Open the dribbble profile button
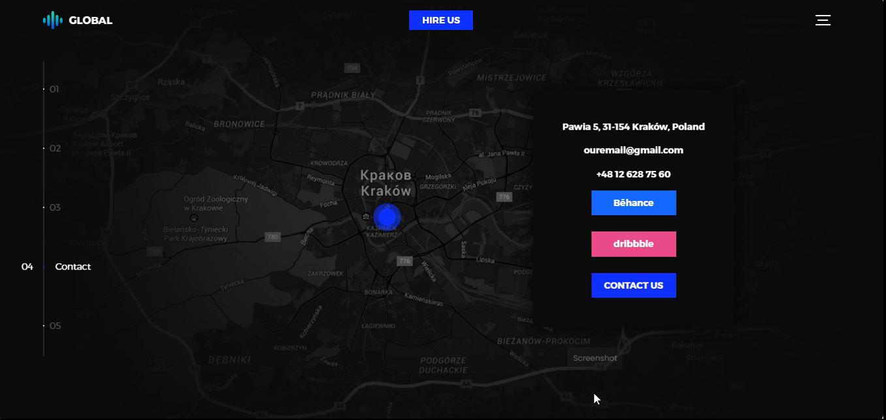886x420 pixels. coord(634,244)
